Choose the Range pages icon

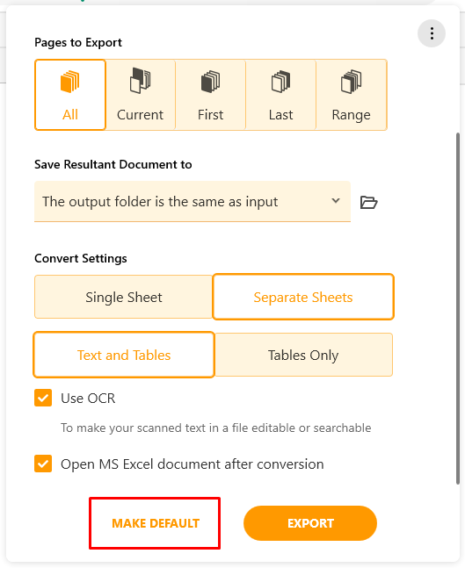(x=351, y=82)
